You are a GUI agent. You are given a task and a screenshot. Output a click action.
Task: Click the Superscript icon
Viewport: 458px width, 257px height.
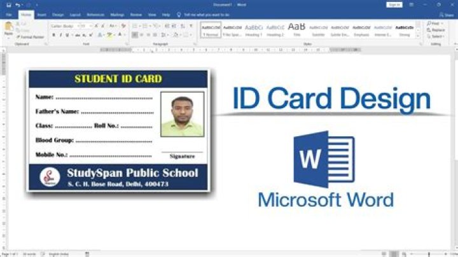(x=91, y=35)
